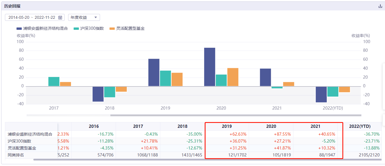This screenshot has height=166, width=385.
Task: Expand the 年度收益 dropdown
Action: [84, 17]
